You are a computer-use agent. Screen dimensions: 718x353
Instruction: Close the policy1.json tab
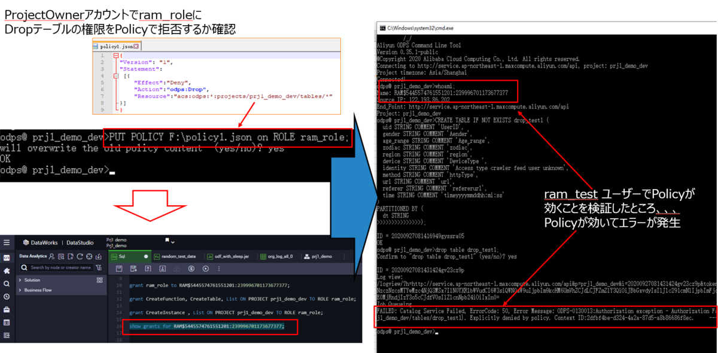(136, 47)
